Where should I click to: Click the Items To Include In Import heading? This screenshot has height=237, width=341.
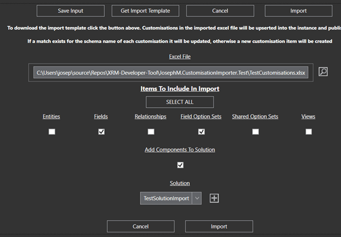pos(180,89)
